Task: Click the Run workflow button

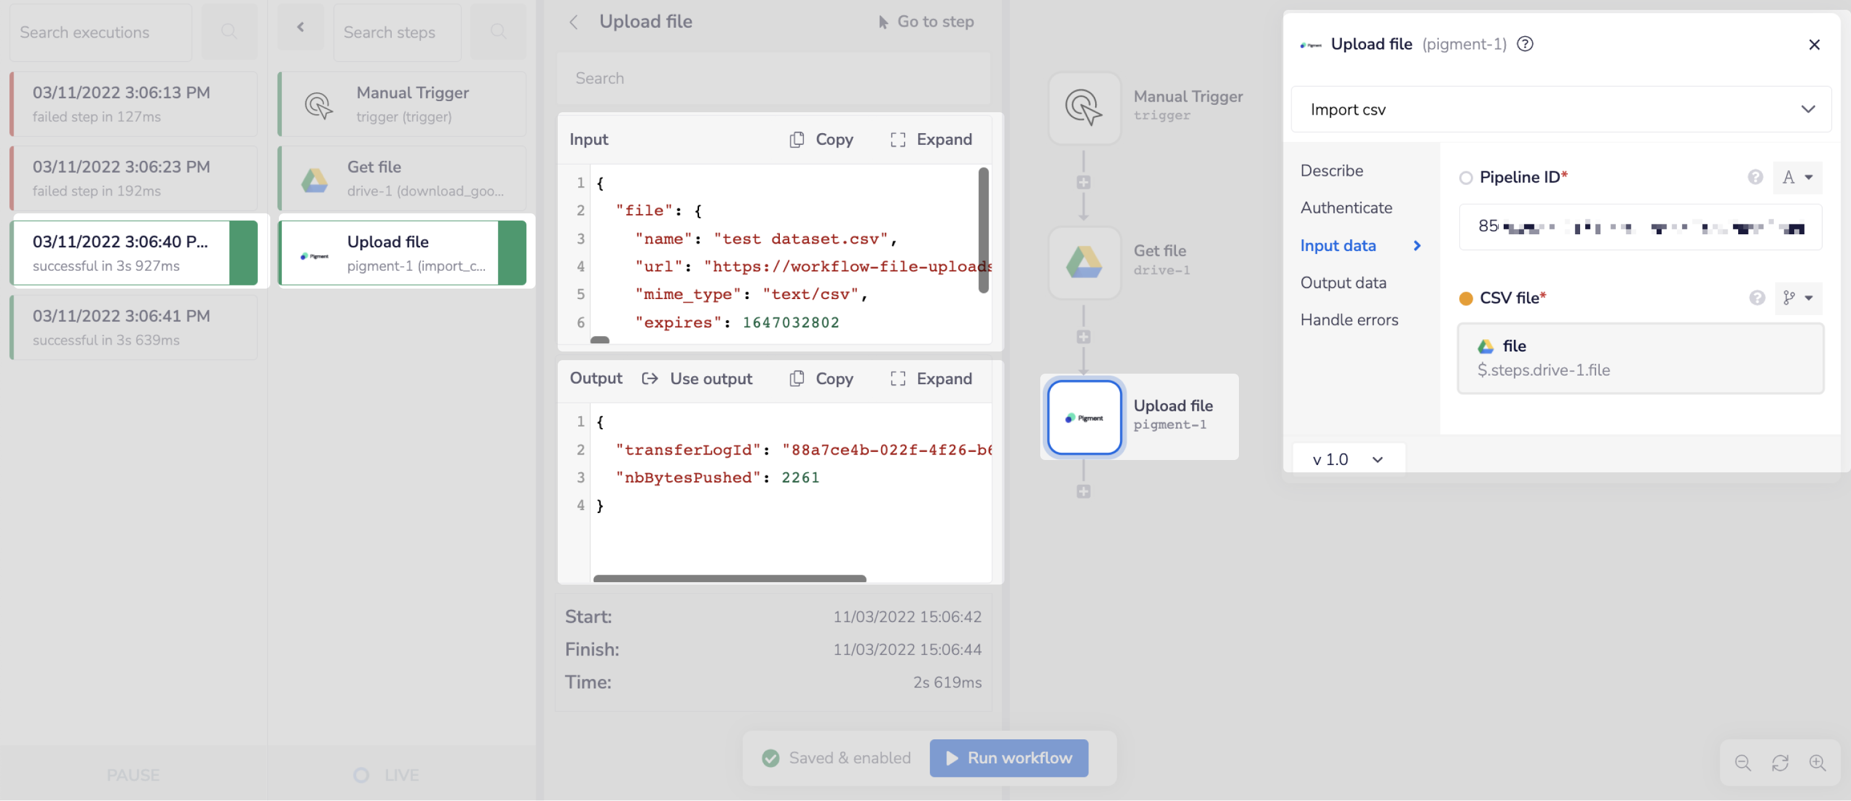Action: (x=1008, y=757)
